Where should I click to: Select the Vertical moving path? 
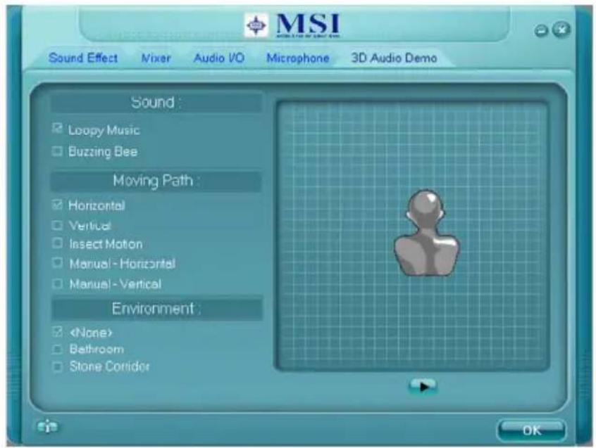pyautogui.click(x=57, y=225)
